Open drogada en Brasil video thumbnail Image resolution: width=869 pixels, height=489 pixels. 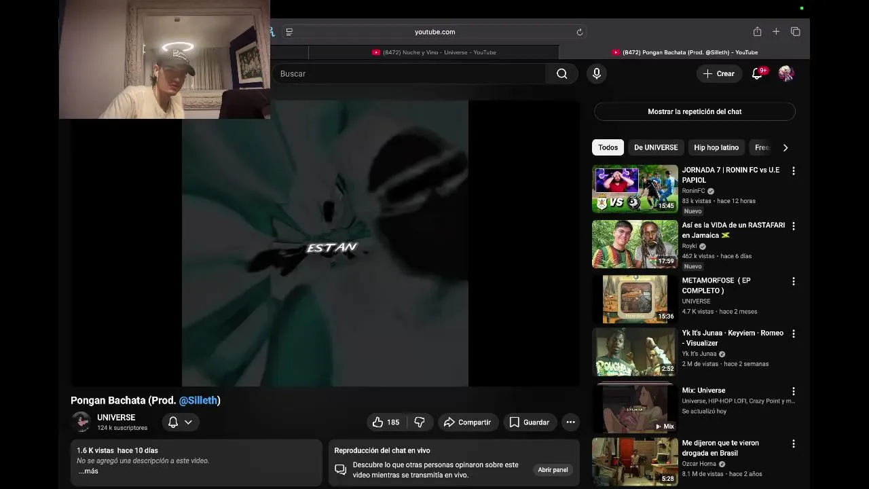(x=635, y=462)
